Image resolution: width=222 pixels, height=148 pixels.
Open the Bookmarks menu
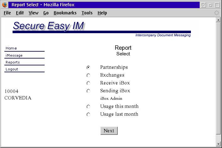65,13
